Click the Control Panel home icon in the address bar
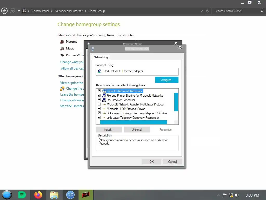 coord(24,11)
